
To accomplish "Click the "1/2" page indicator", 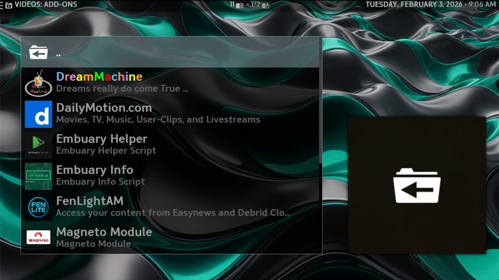I will (255, 5).
